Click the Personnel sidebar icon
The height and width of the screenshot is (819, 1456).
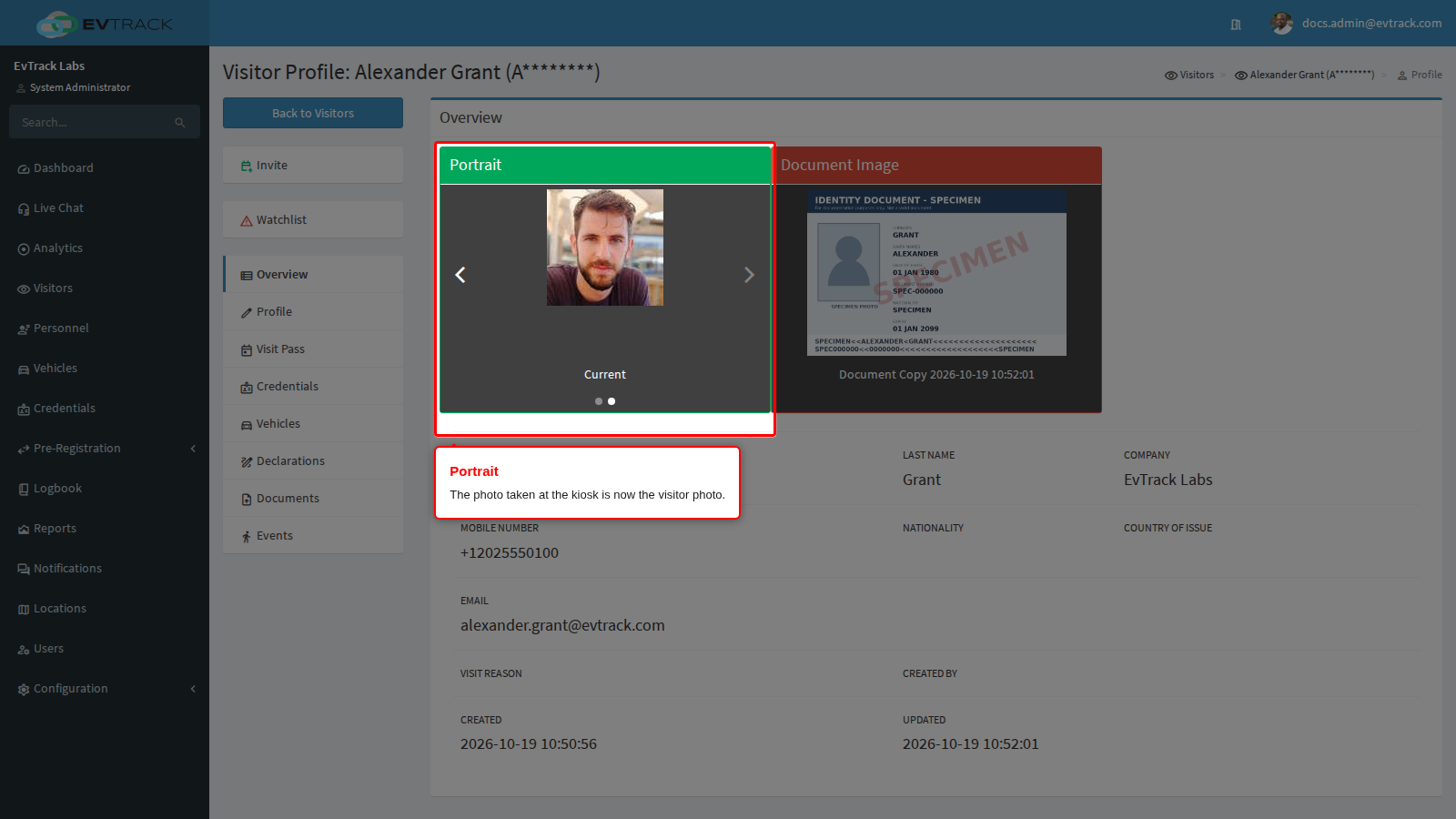24,329
